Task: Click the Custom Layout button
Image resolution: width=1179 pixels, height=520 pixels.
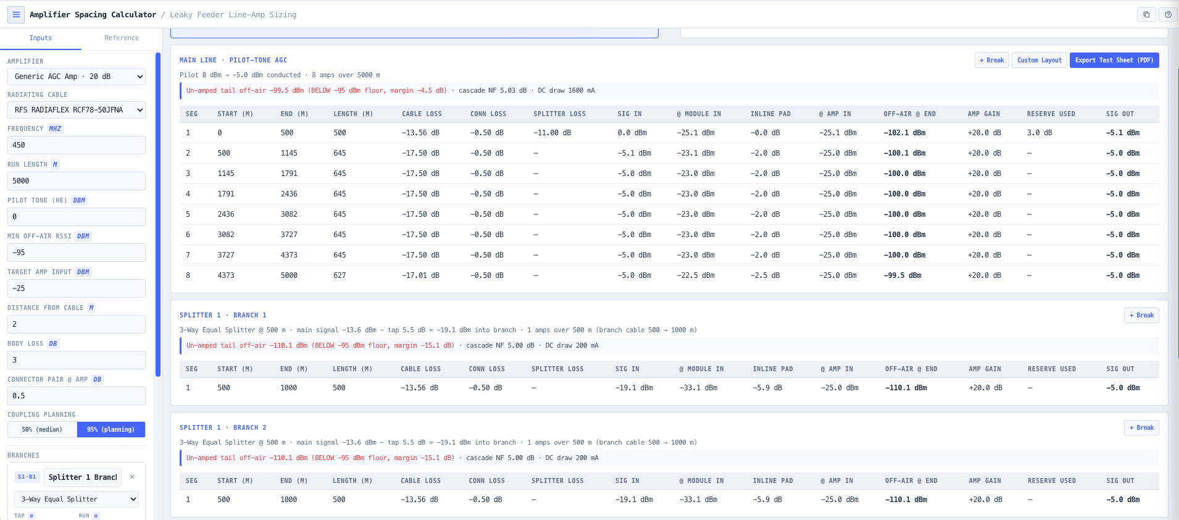Action: [1039, 60]
